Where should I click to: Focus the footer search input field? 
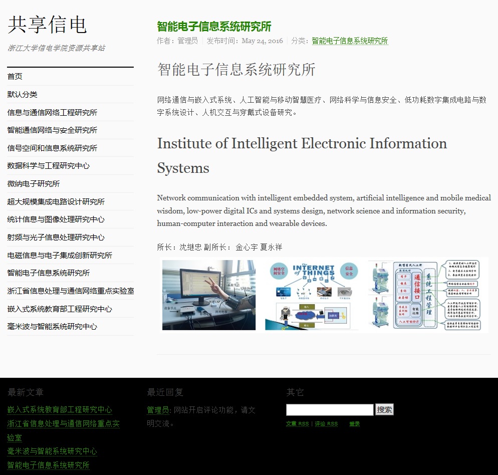330,410
